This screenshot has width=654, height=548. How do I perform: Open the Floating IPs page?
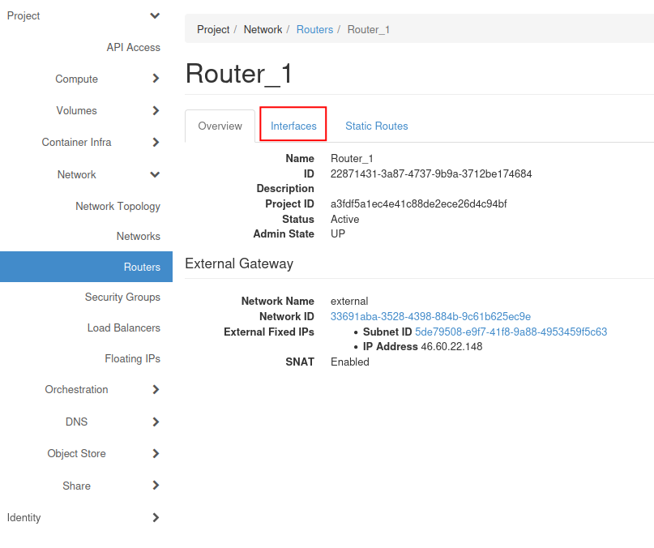coord(132,359)
